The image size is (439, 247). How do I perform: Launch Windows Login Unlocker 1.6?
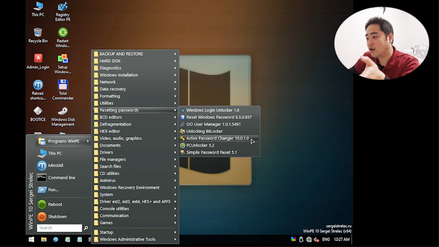(219, 110)
